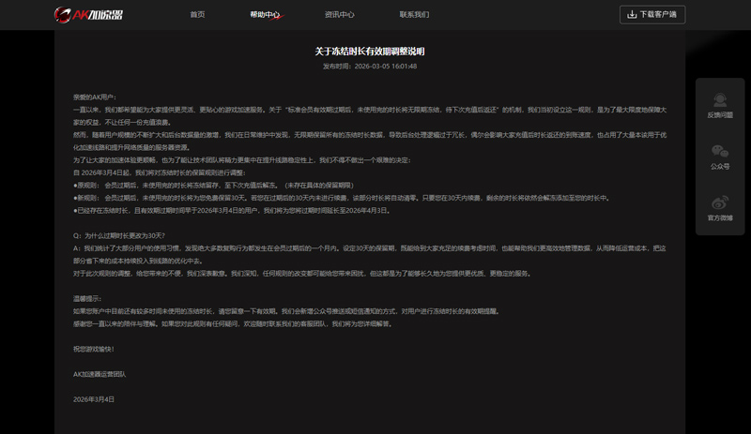Image resolution: width=751 pixels, height=434 pixels.
Task: Click the AK加速器 logo
Action: [88, 15]
